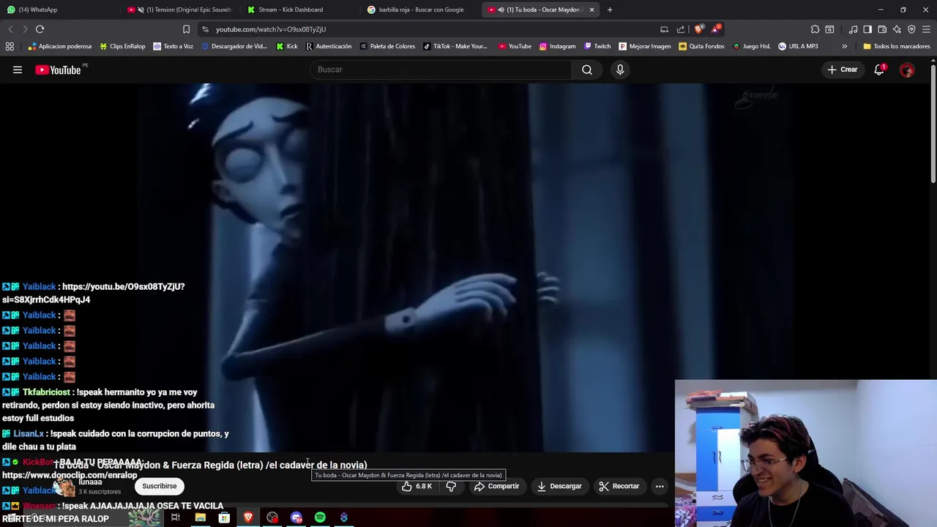Click the Recortar clip button
The width and height of the screenshot is (937, 527).
point(619,486)
